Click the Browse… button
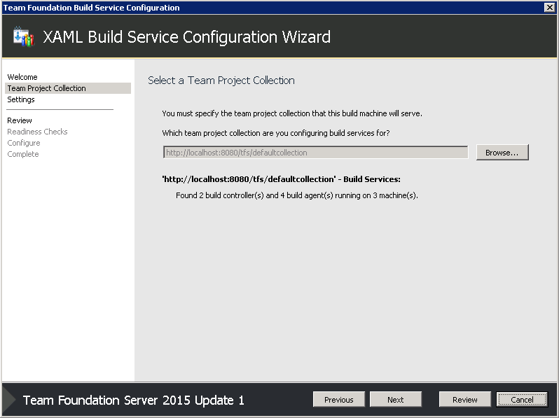The height and width of the screenshot is (418, 559). pos(502,153)
